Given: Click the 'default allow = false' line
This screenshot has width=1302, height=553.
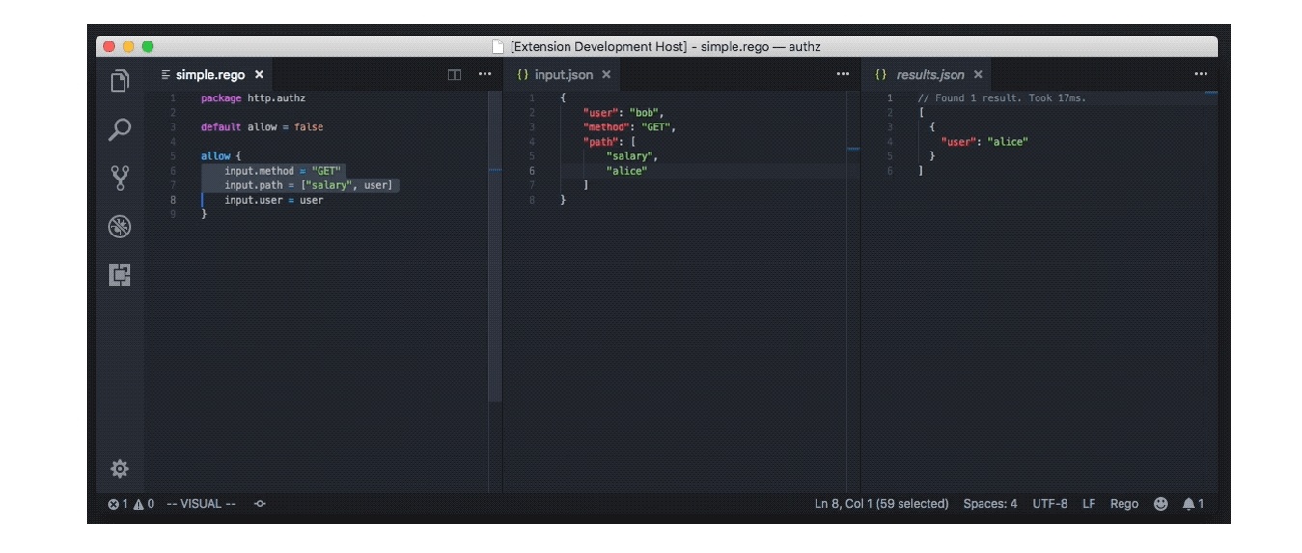Looking at the screenshot, I should [262, 127].
